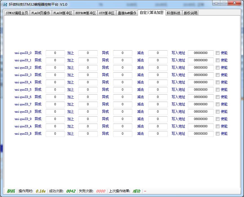Enable the uniqueID_9 使能 checkbox

(x=217, y=119)
